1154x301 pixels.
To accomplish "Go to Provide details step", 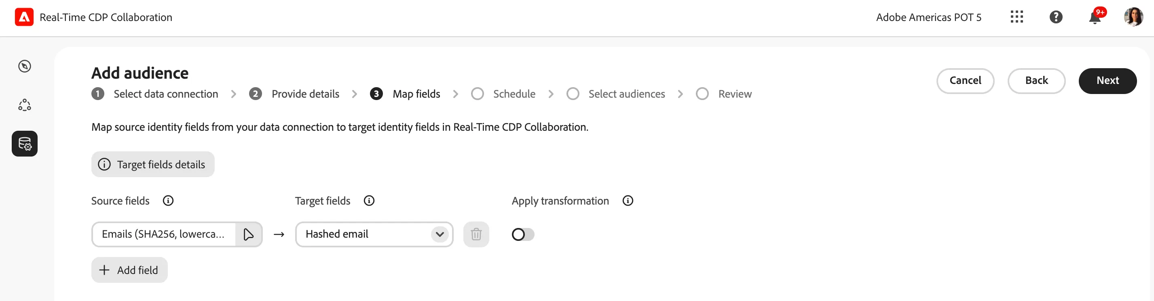I will pyautogui.click(x=294, y=94).
